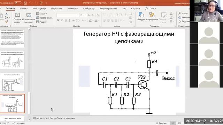Click the shape fill paint bucket
Screen dimensions: 223x125
[x=171, y=14]
